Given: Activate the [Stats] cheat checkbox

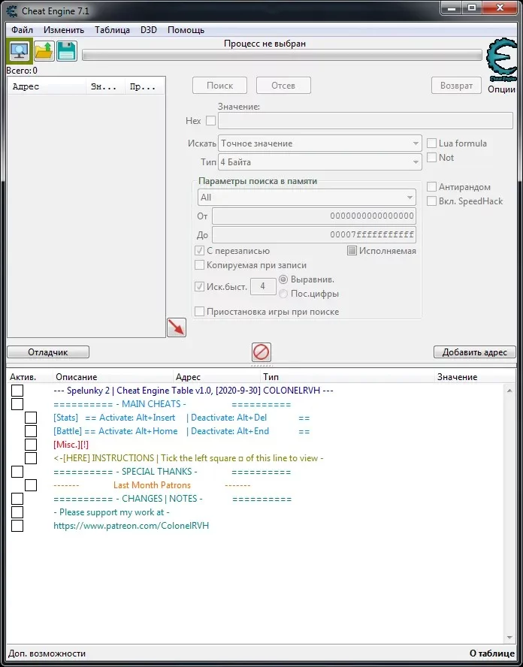Looking at the screenshot, I should tap(31, 418).
